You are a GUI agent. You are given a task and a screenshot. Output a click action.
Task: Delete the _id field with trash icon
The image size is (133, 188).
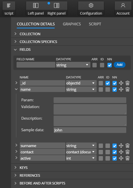pyautogui.click(x=127, y=83)
